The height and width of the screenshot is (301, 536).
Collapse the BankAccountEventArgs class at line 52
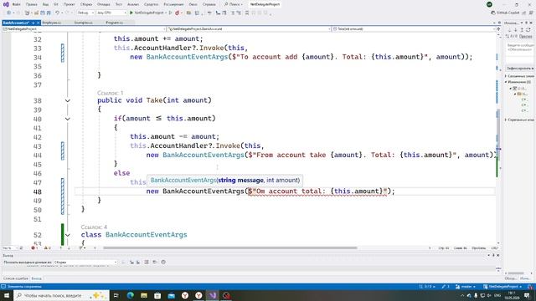[x=68, y=235]
